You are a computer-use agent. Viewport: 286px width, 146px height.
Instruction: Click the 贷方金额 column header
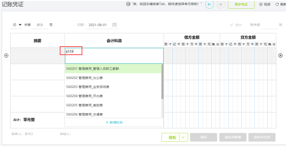pos(248,37)
